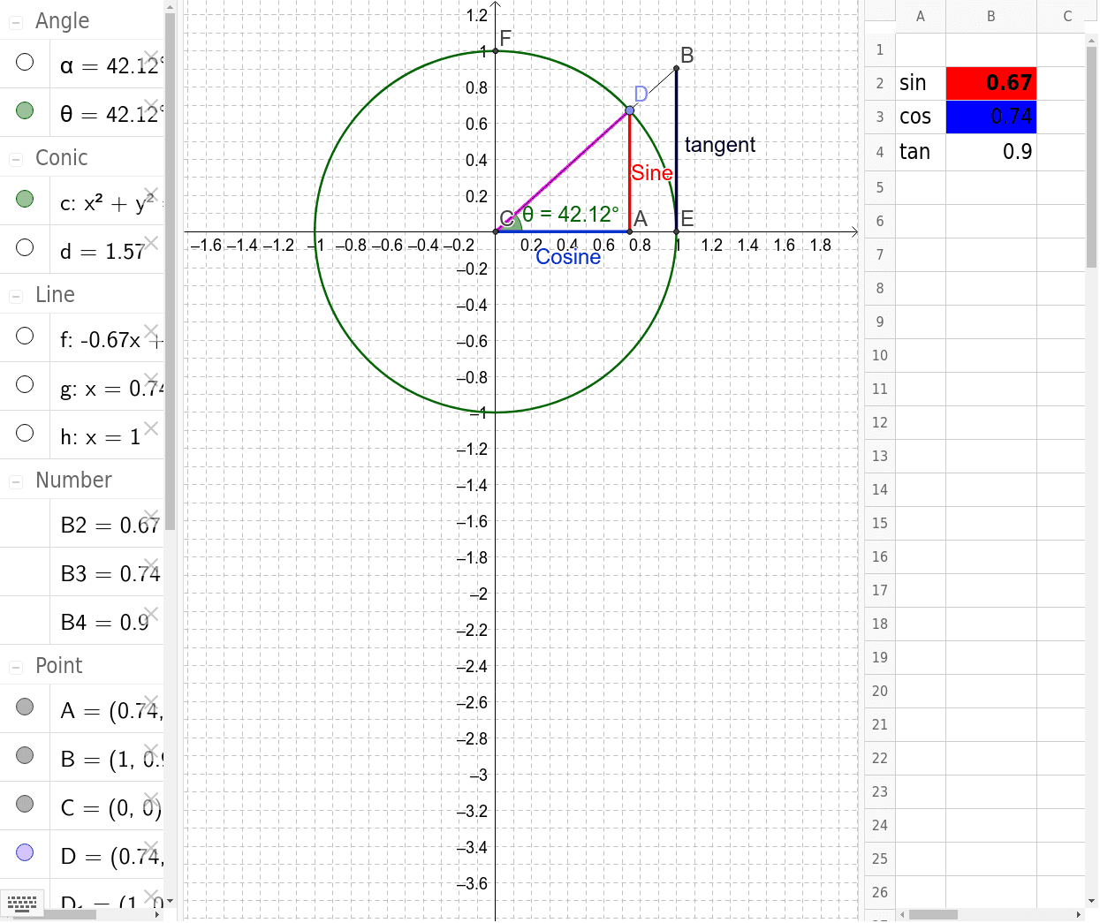Delete number d = 1.57 via X icon

point(150,242)
